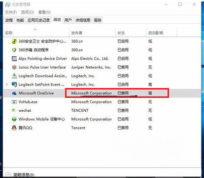This screenshot has height=178, width=204.
Task: Click the Alps Pointing-device Driver icon
Action: [x=14, y=58]
